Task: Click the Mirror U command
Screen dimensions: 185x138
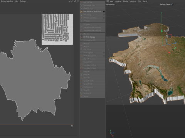Action: (x=92, y=44)
